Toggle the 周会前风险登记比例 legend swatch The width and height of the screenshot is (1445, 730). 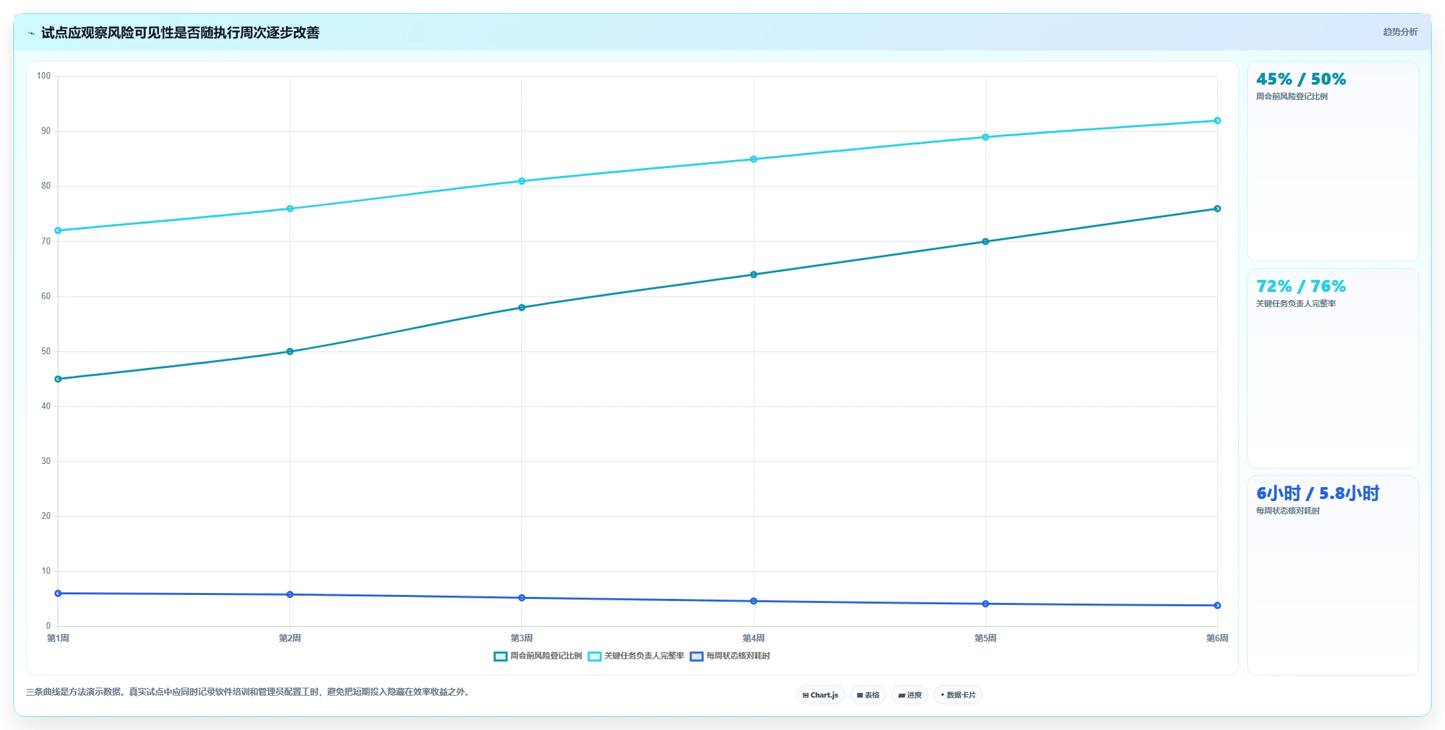pos(501,657)
